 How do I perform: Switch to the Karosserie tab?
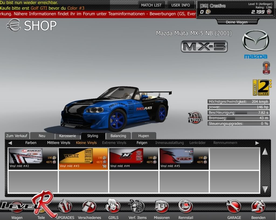tap(68, 136)
